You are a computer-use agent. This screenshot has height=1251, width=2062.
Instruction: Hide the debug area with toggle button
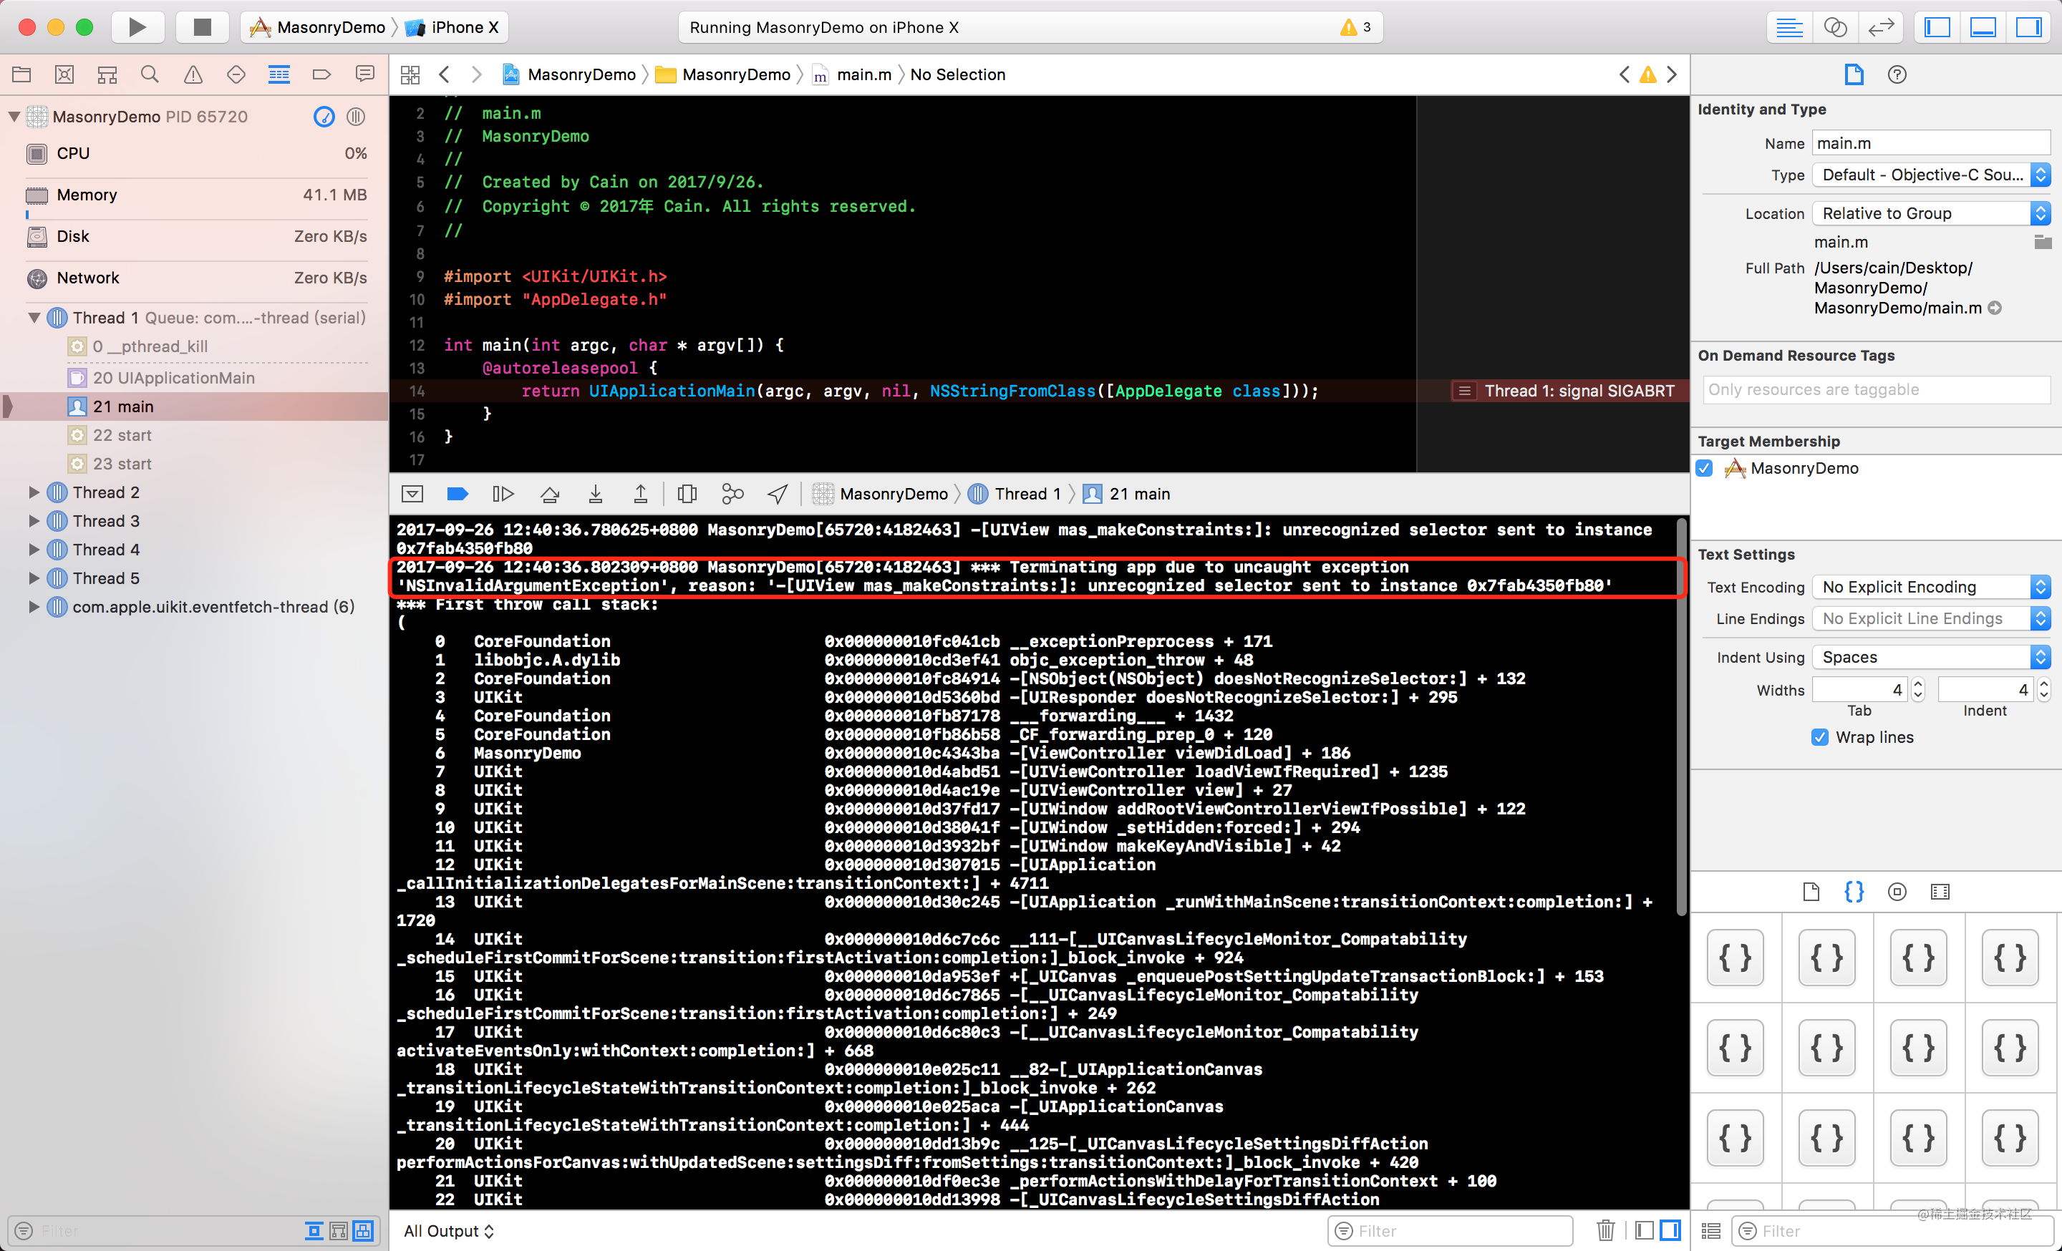[x=412, y=495]
